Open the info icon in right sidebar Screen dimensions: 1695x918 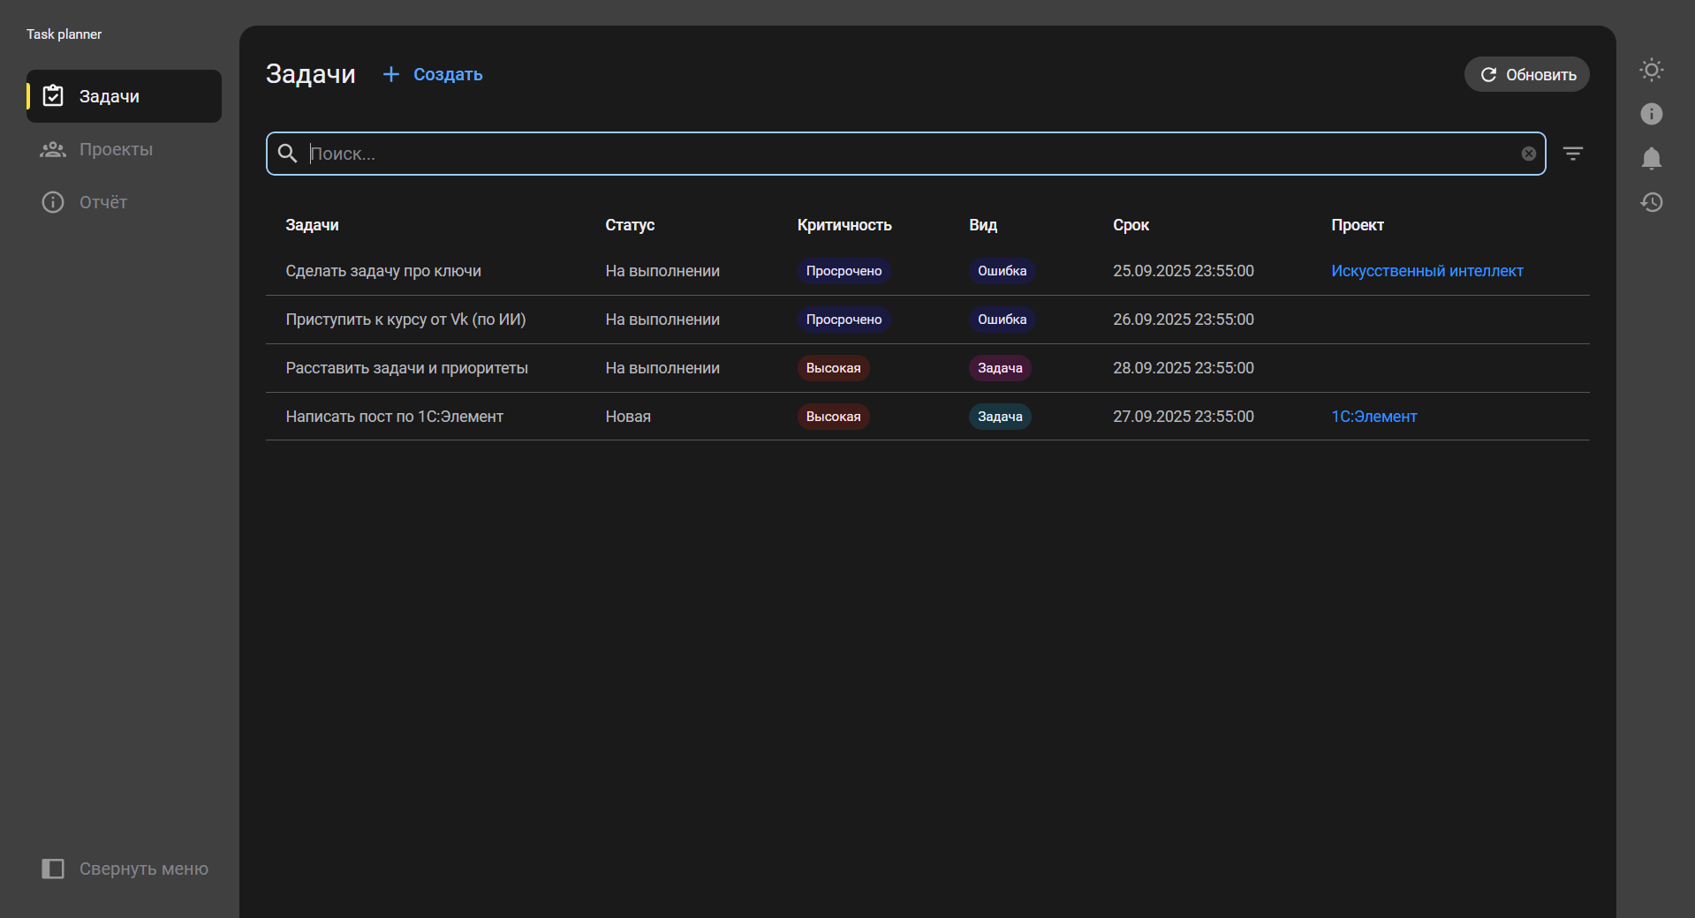click(1651, 114)
